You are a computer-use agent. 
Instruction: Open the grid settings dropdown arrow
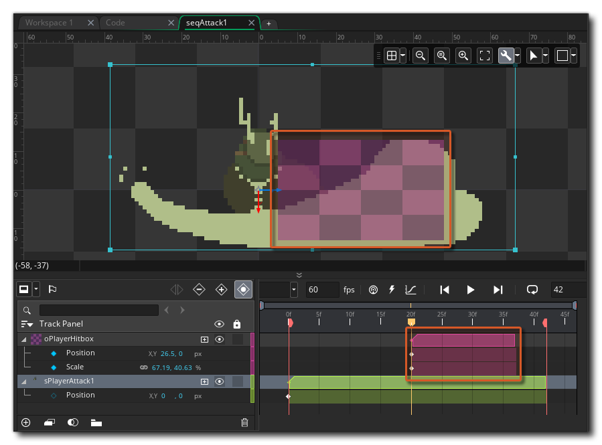pyautogui.click(x=403, y=56)
